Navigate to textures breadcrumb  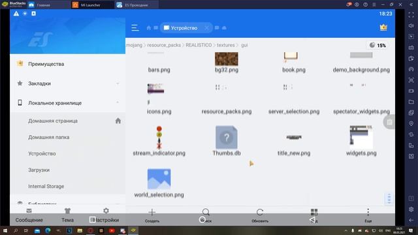225,45
